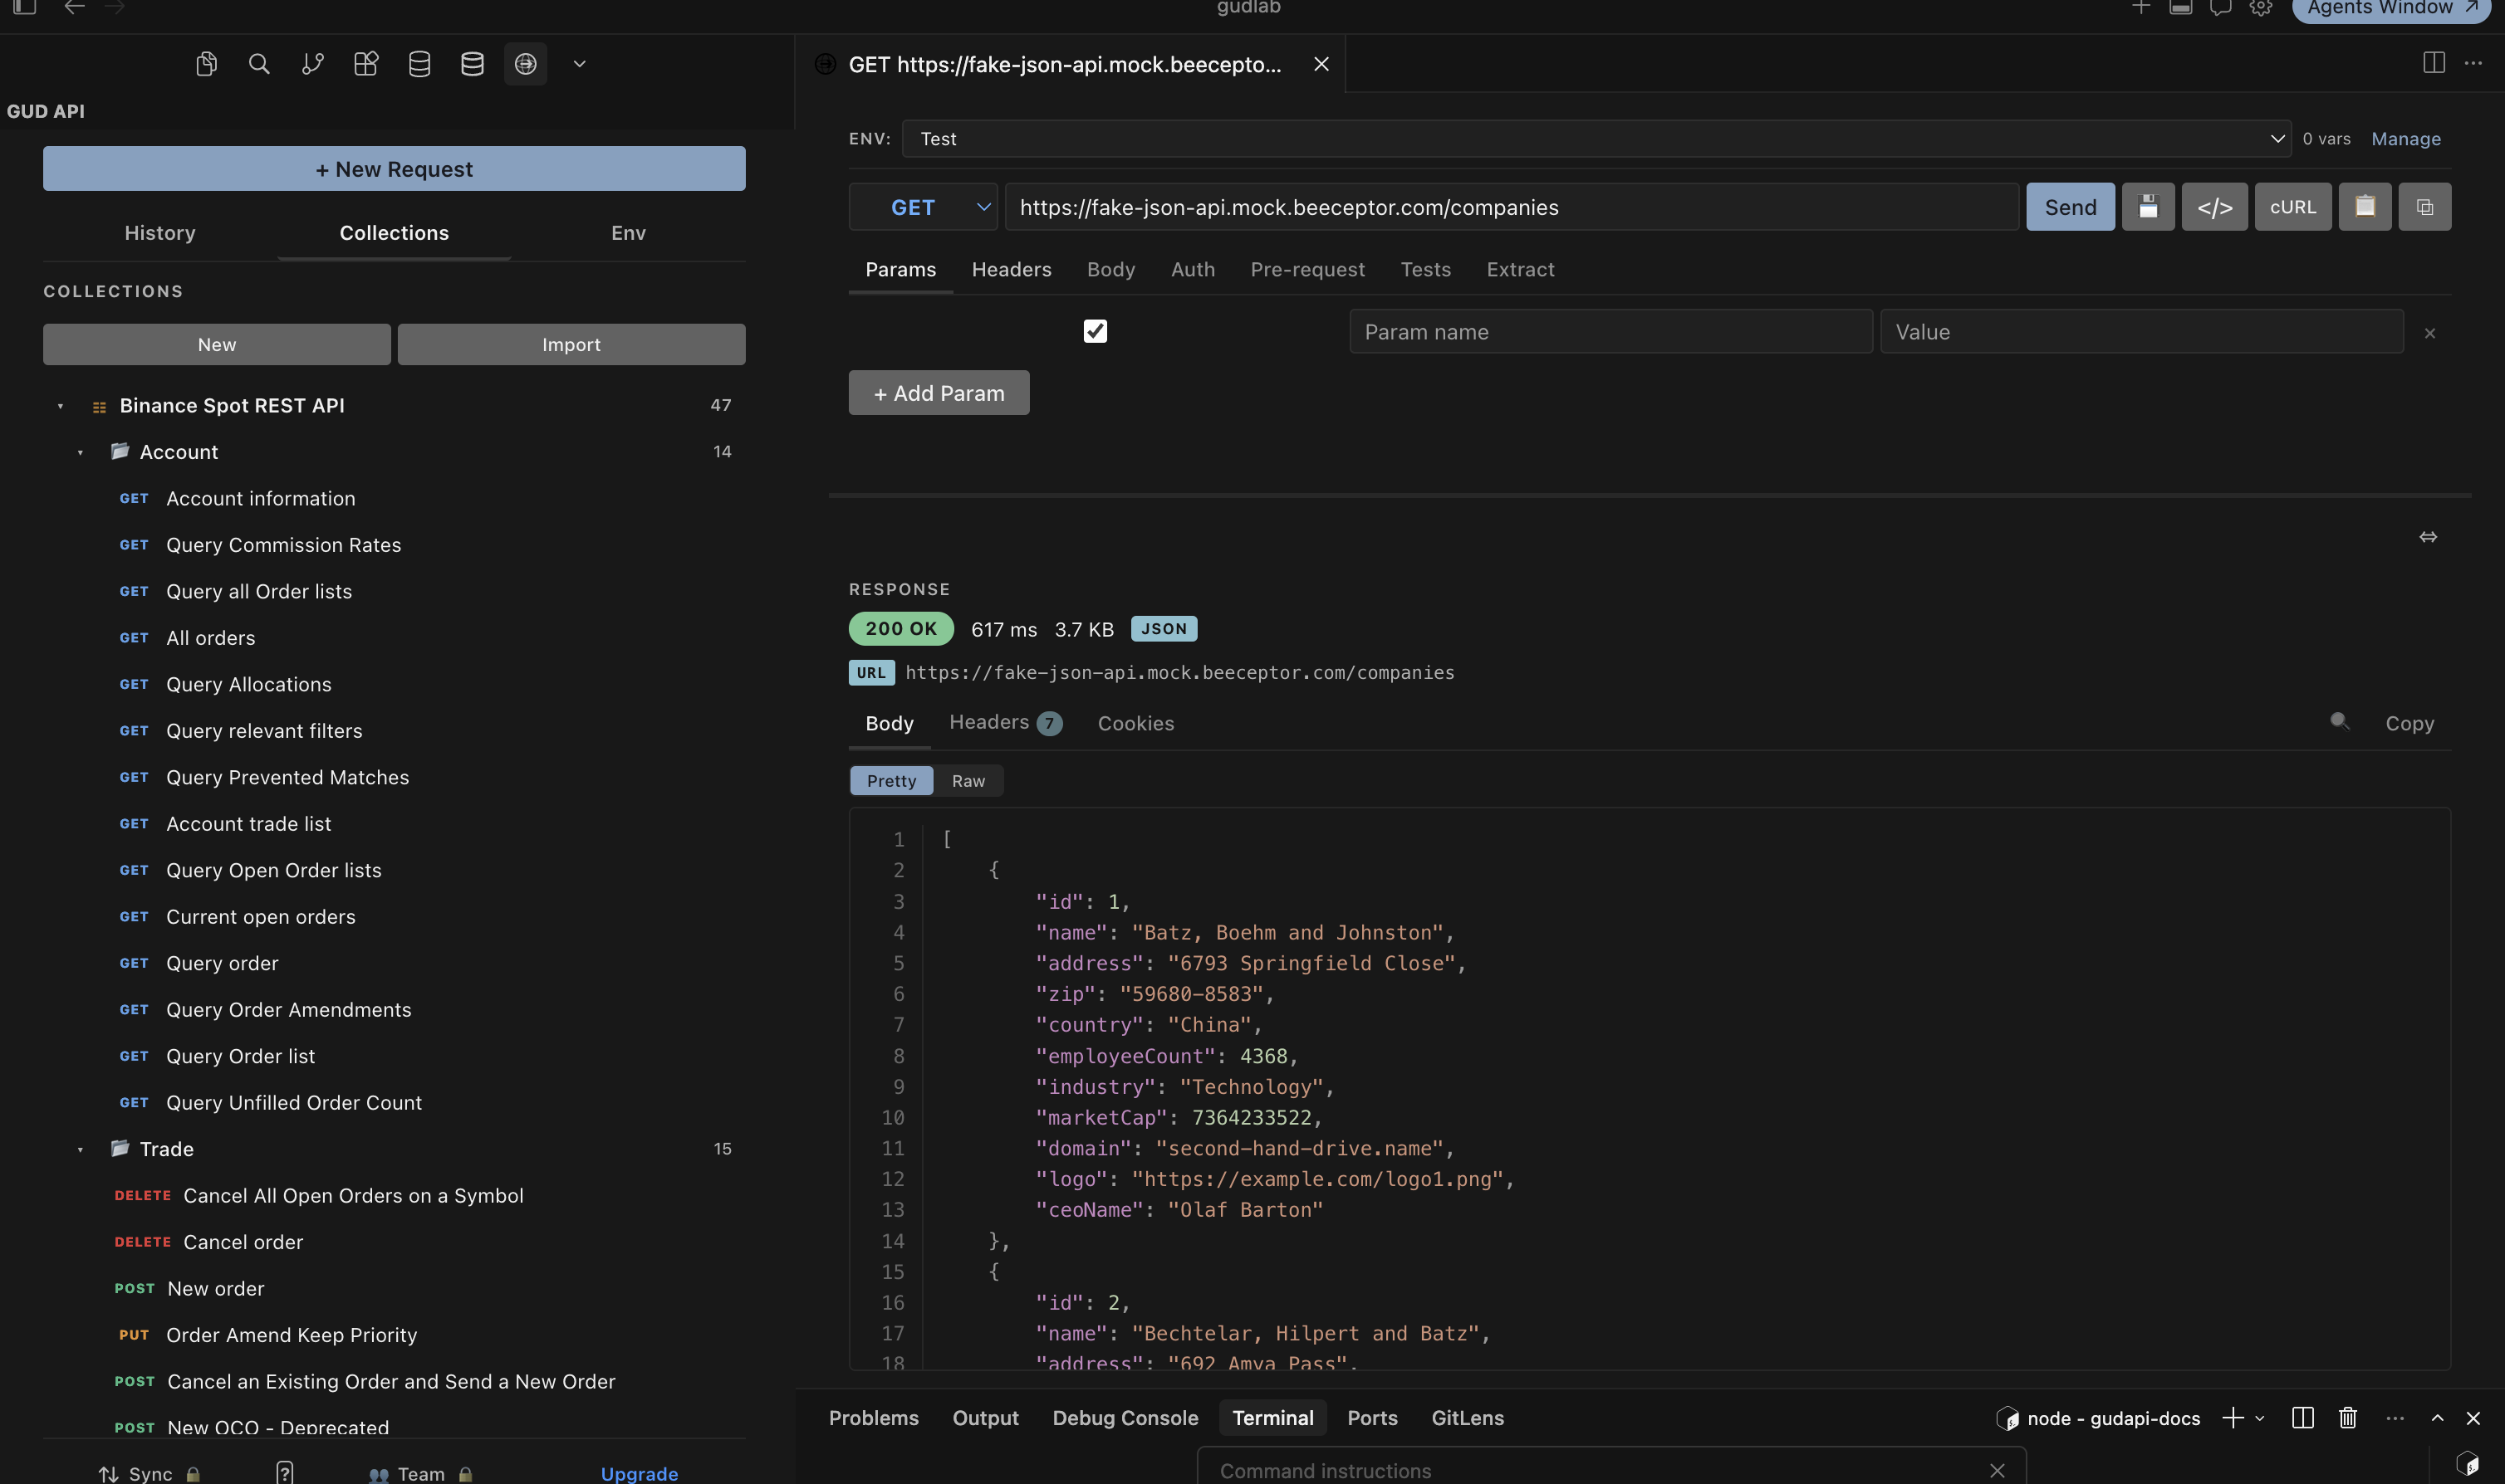This screenshot has height=1484, width=2505.
Task: Open the GitLens panel tab
Action: click(1468, 1418)
